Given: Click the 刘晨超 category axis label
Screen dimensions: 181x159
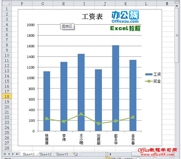Looking at the screenshot, I should tap(98, 139).
